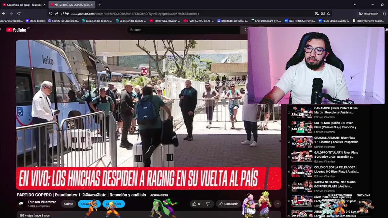Viewport: 388px width, 218px height.
Task: Click the address bar URL
Action: tap(135, 14)
